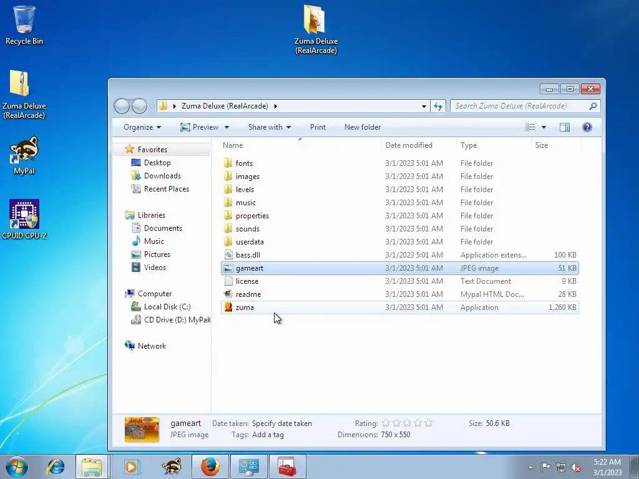Image resolution: width=639 pixels, height=479 pixels.
Task: Select the readme HTML document
Action: pyautogui.click(x=400, y=294)
